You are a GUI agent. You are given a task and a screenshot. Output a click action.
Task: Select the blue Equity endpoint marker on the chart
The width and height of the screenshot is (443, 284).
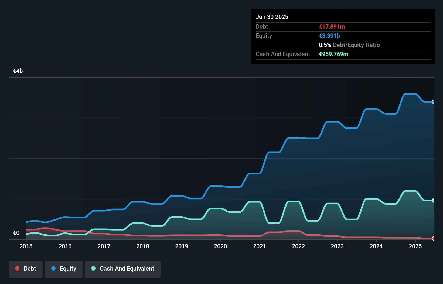[x=434, y=102]
